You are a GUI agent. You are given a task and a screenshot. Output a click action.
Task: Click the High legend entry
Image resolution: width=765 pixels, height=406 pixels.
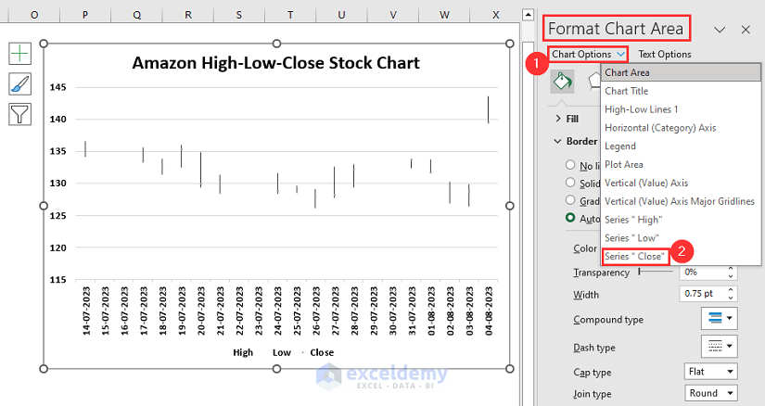[243, 352]
